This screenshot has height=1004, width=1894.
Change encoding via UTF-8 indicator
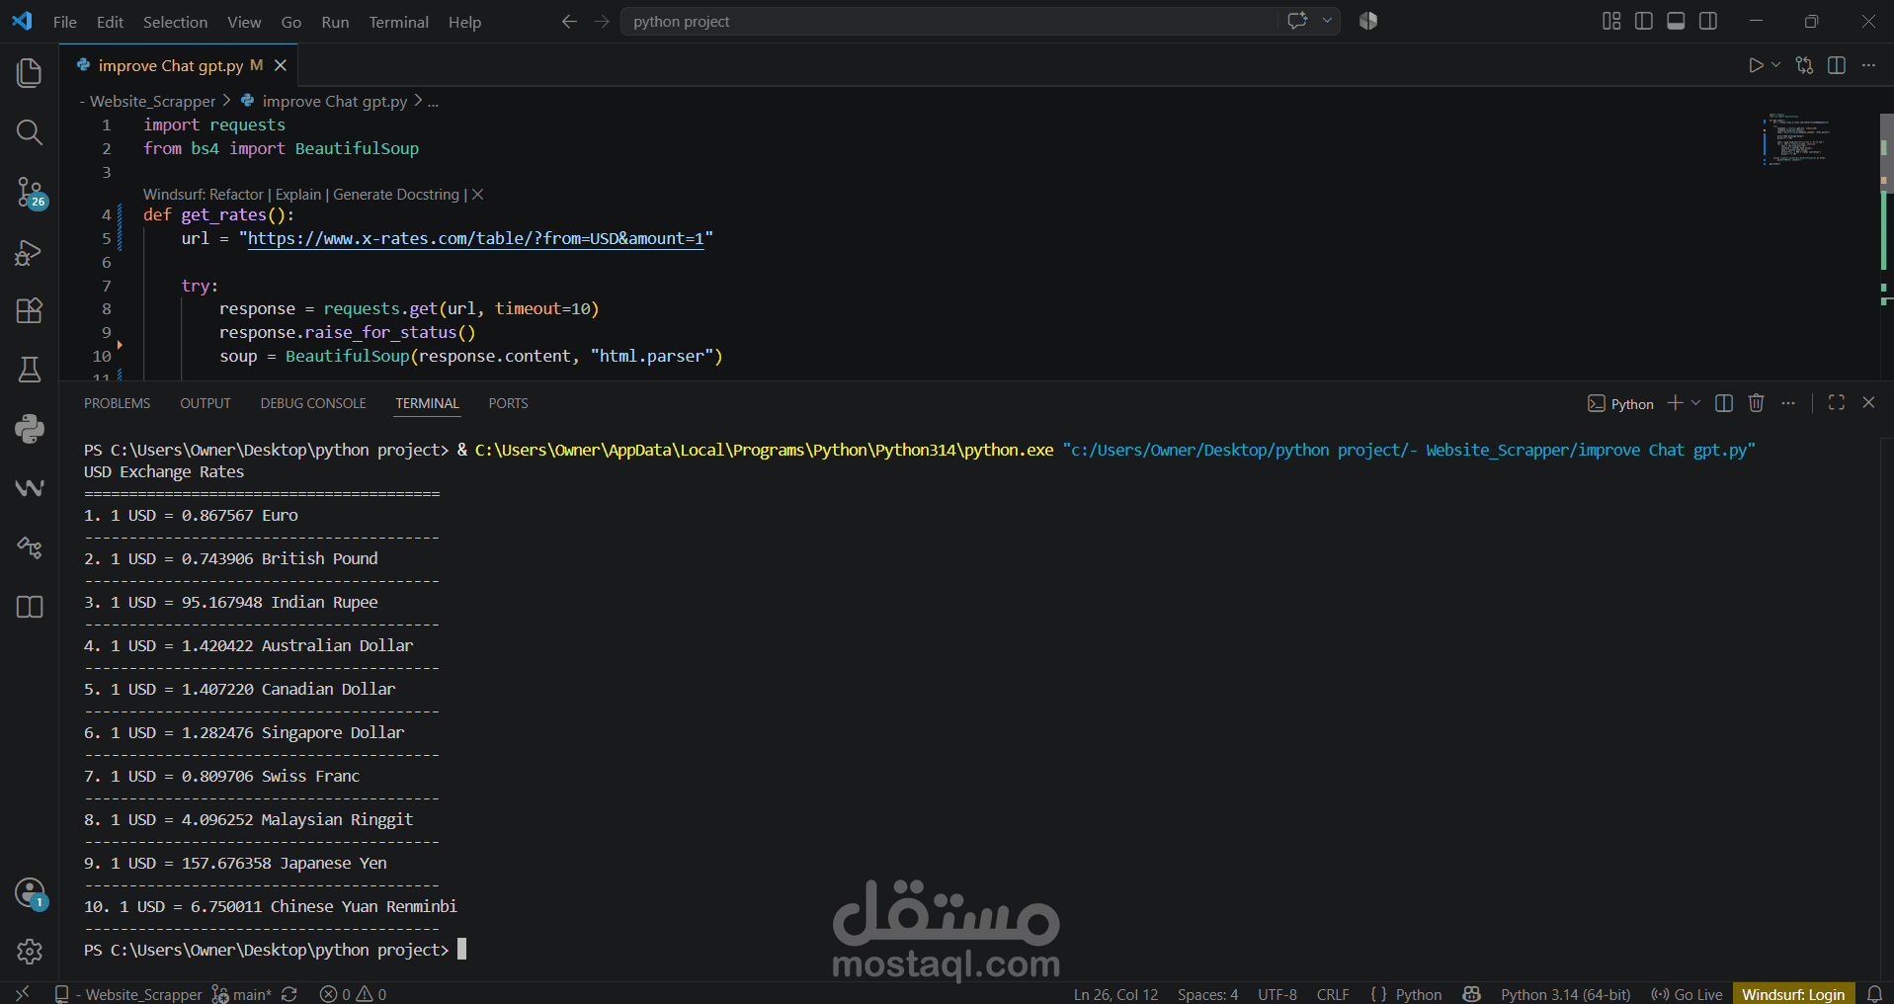(1276, 994)
